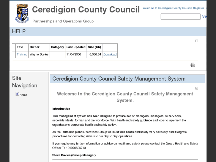Screen dimensions: 216x162
Task: Click the HELP section title
Action: click(x=19, y=31)
